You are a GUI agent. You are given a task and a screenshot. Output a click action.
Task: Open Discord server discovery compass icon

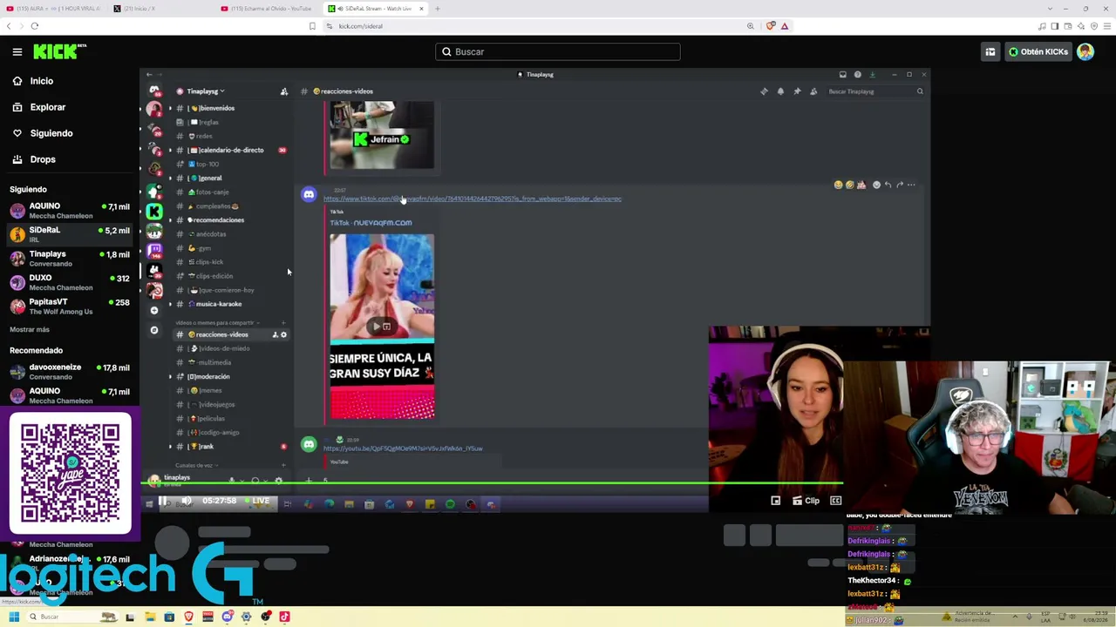[154, 330]
